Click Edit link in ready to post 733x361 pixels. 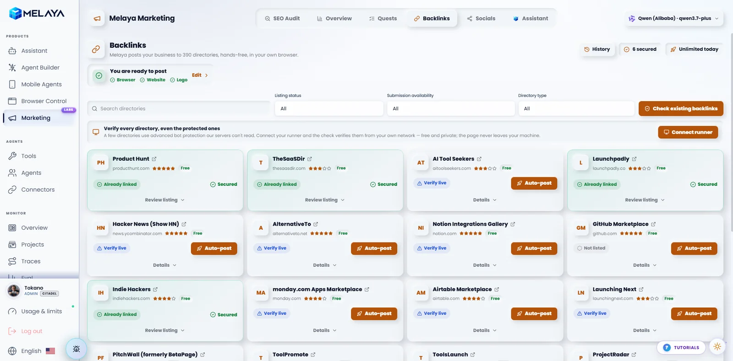pos(200,75)
